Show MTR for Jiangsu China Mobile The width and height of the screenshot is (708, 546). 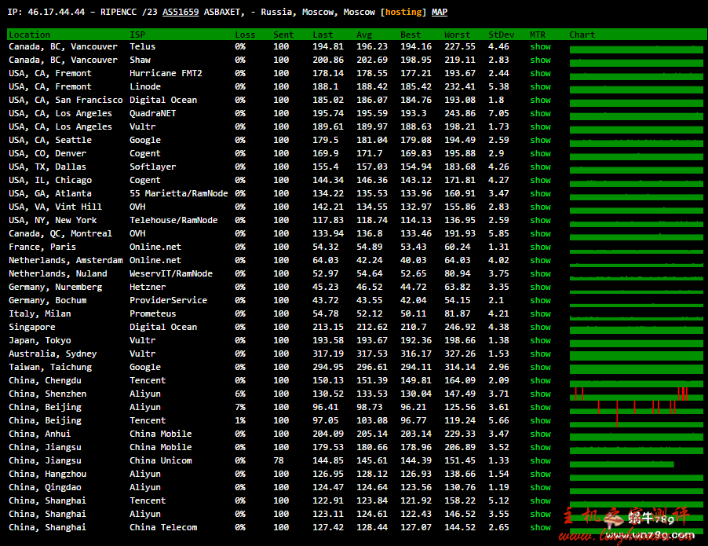click(x=540, y=447)
